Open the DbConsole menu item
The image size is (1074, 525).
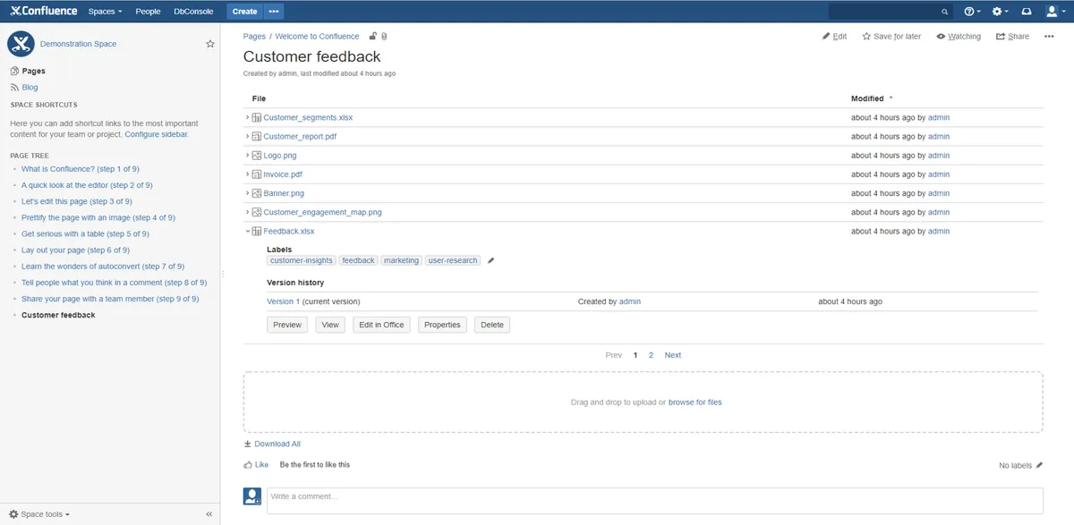(x=193, y=12)
